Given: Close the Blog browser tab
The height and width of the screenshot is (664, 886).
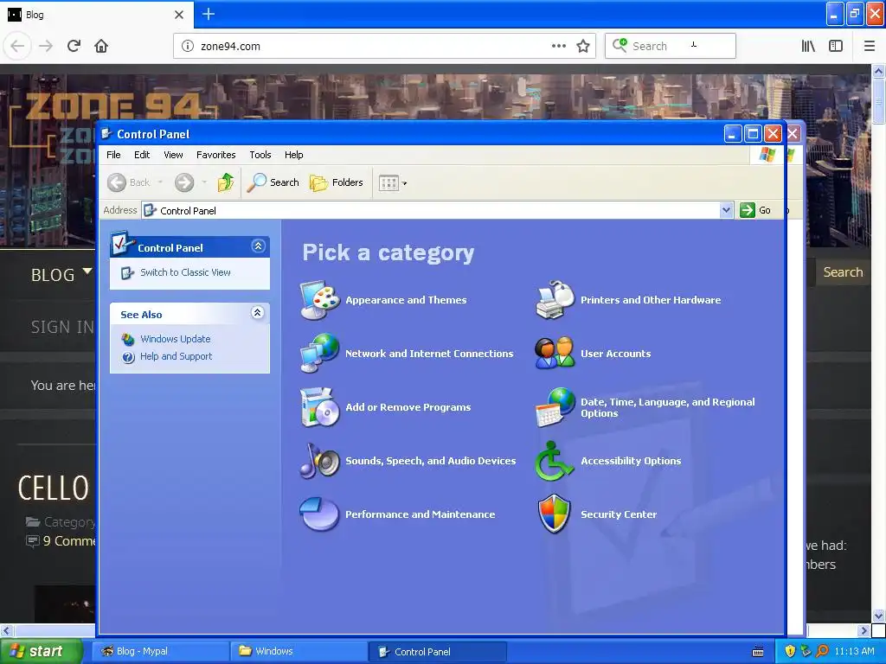Looking at the screenshot, I should pos(179,15).
